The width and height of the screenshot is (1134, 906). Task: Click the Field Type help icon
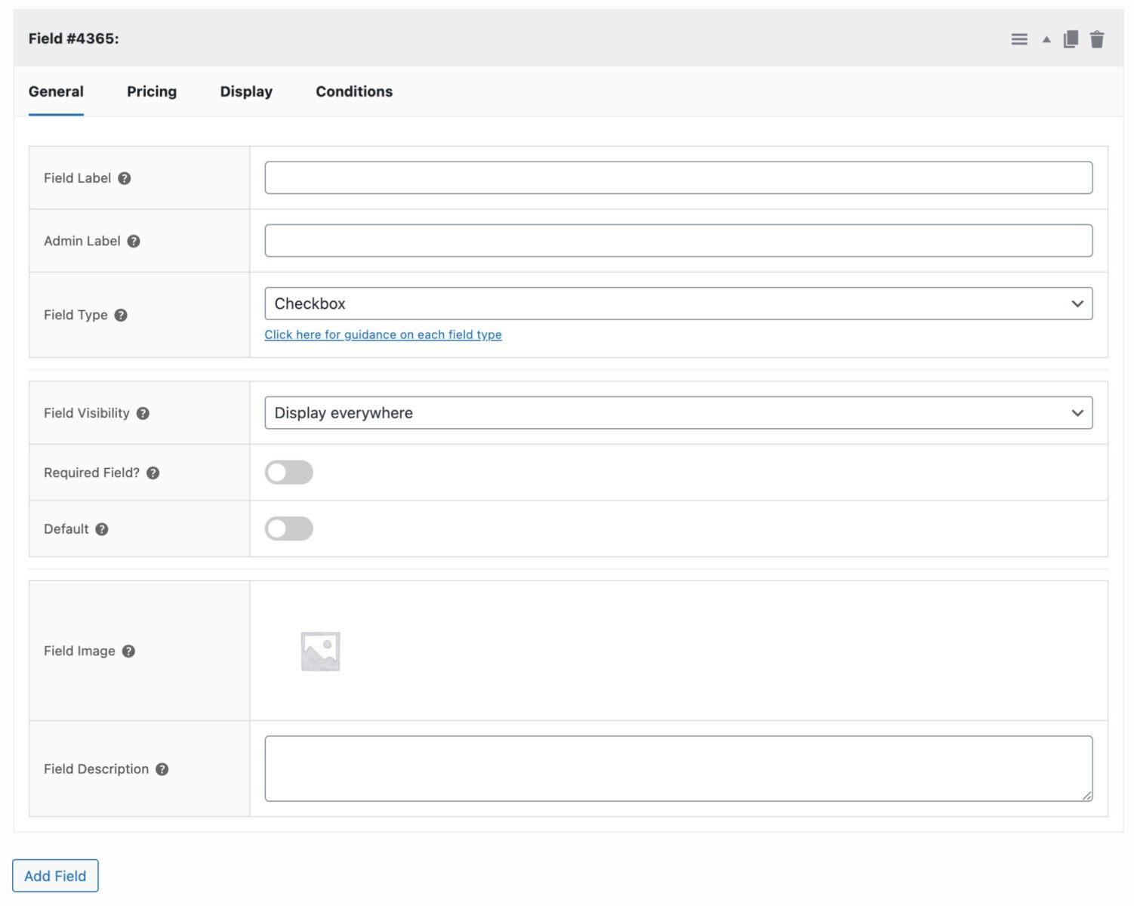[x=121, y=315]
